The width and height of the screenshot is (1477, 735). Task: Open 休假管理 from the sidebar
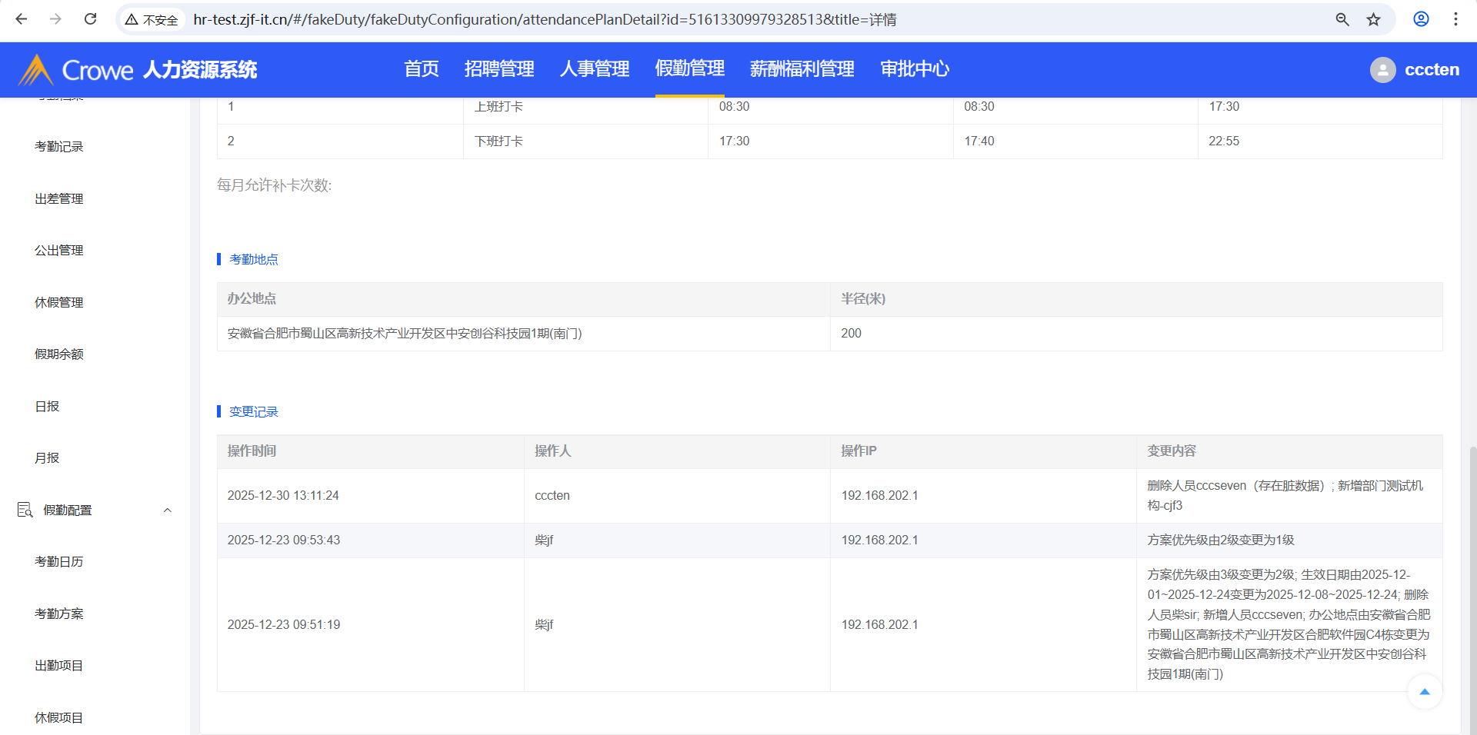point(59,303)
